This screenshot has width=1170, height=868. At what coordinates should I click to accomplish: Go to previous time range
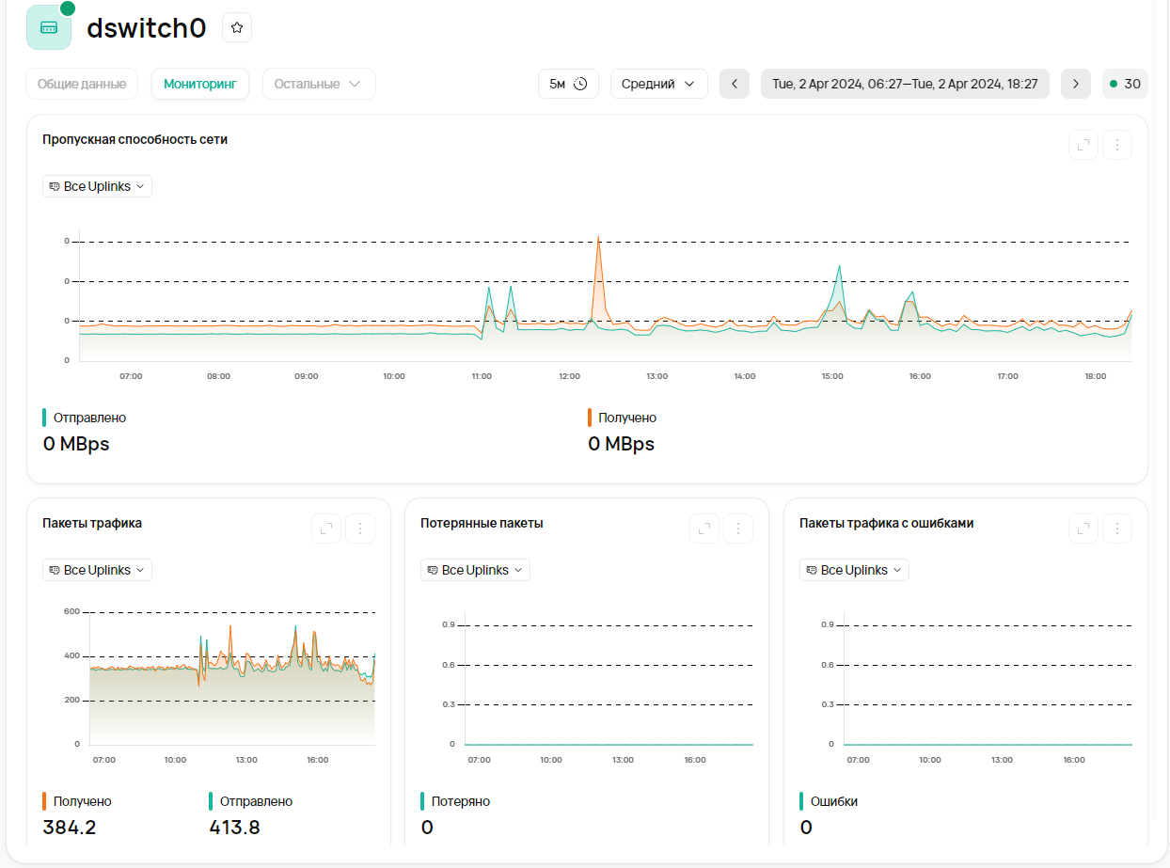(735, 84)
